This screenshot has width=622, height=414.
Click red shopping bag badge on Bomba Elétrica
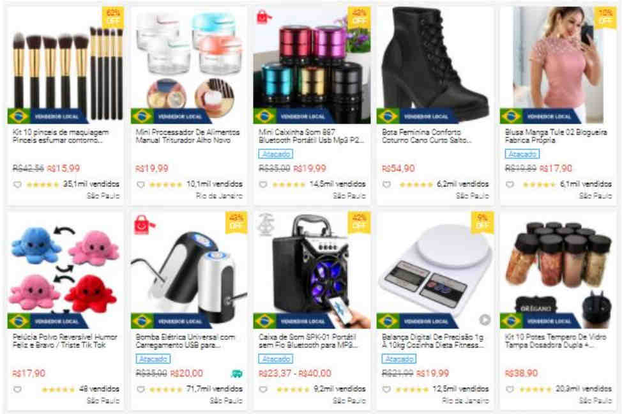click(x=144, y=225)
